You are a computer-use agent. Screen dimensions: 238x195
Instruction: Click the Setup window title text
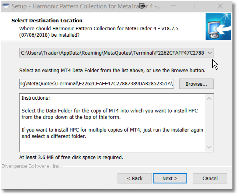point(86,6)
